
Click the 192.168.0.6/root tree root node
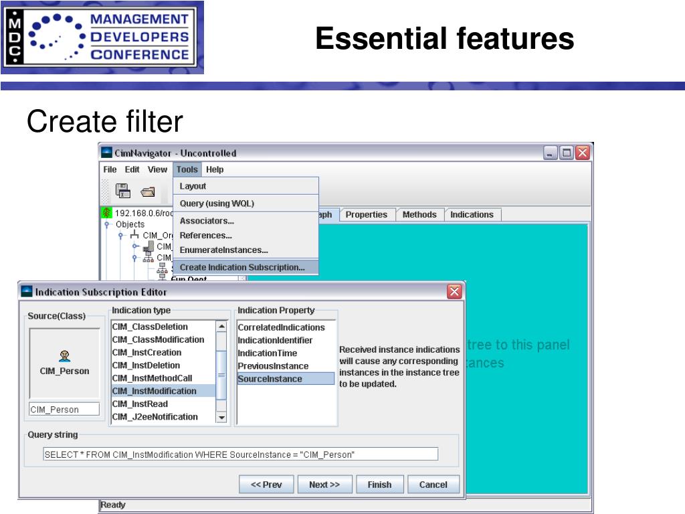(x=144, y=213)
